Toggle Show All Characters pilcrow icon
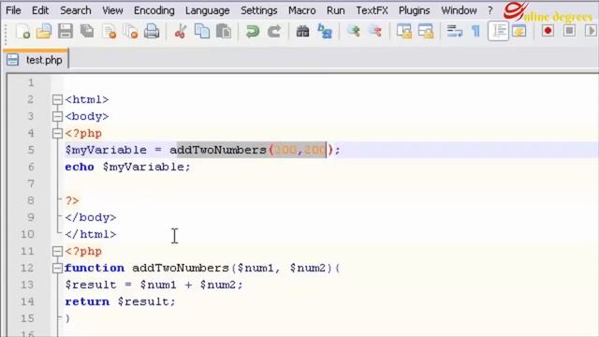This screenshot has width=599, height=337. tap(475, 31)
